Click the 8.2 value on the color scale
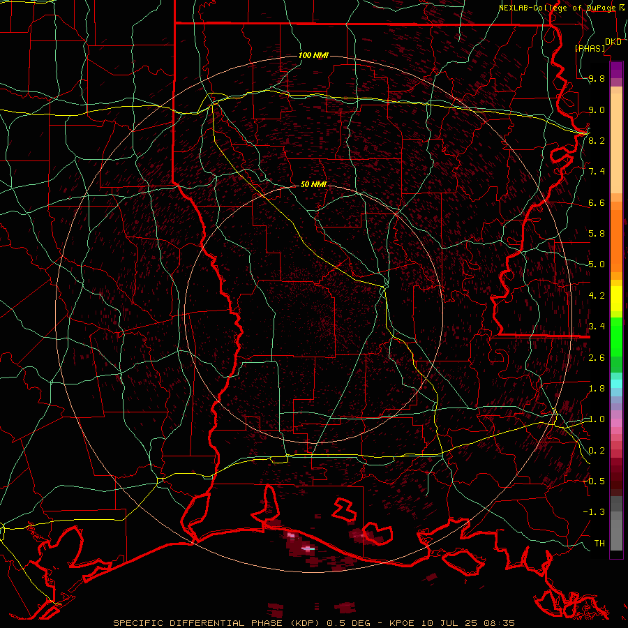The image size is (628, 628). pos(597,140)
